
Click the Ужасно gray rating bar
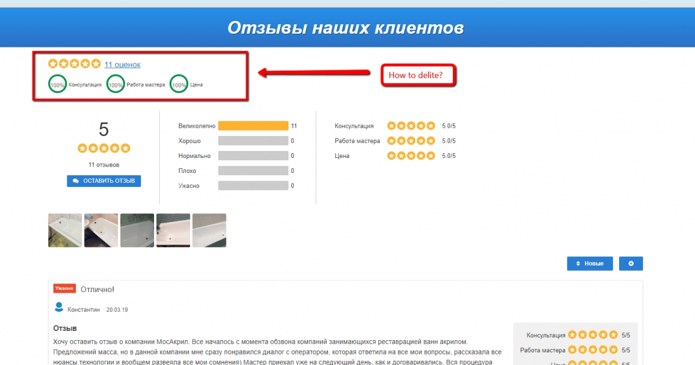pyautogui.click(x=253, y=186)
